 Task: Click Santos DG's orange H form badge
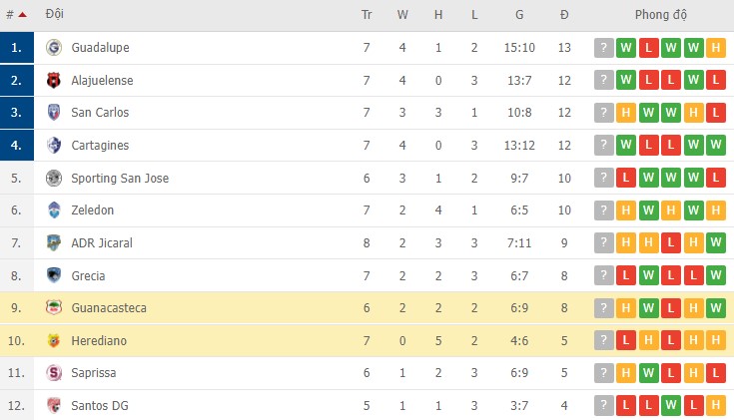tap(715, 406)
